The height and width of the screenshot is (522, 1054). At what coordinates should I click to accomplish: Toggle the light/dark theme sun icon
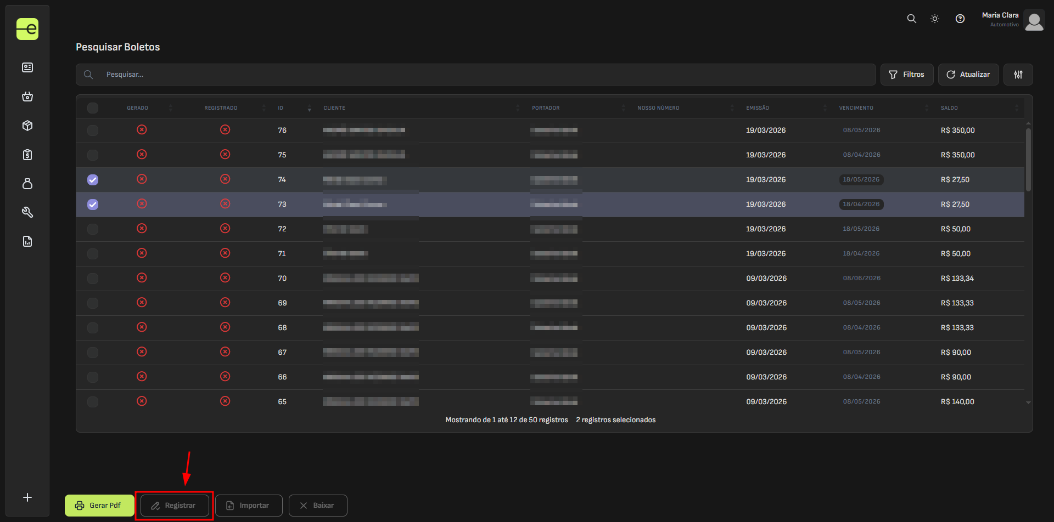935,19
